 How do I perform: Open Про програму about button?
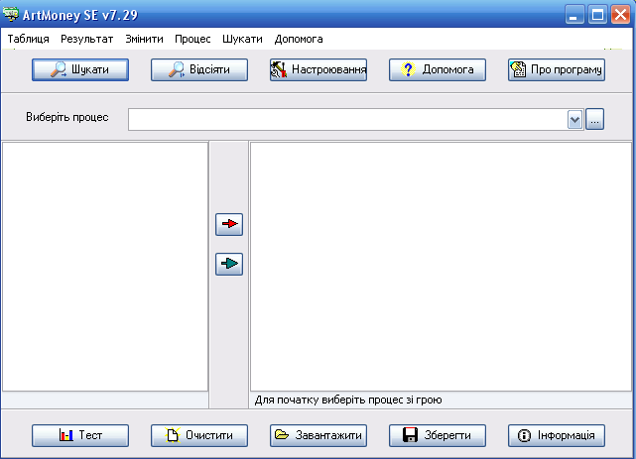coord(557,69)
